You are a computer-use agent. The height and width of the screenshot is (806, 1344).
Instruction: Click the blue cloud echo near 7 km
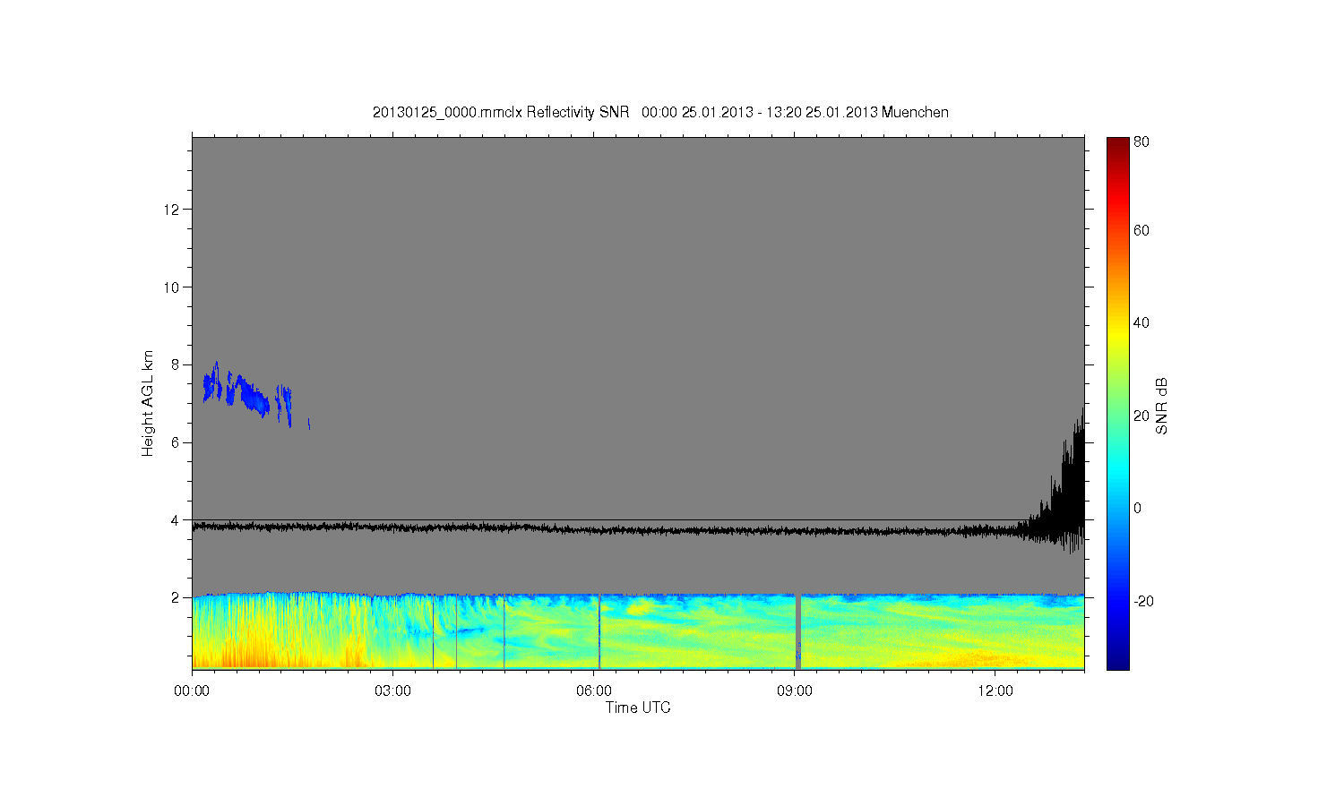(x=242, y=390)
